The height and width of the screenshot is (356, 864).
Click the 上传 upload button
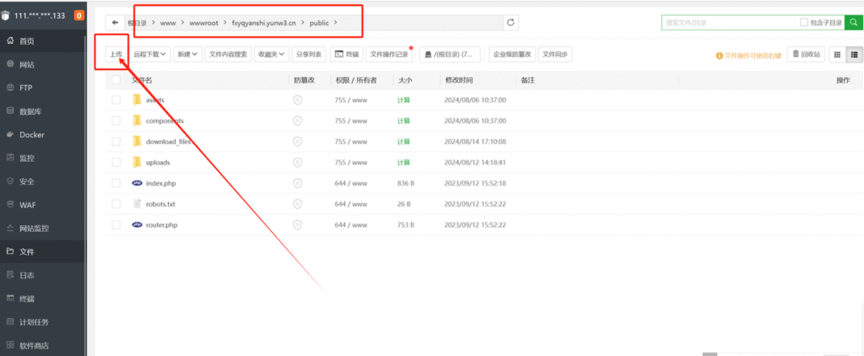[116, 54]
